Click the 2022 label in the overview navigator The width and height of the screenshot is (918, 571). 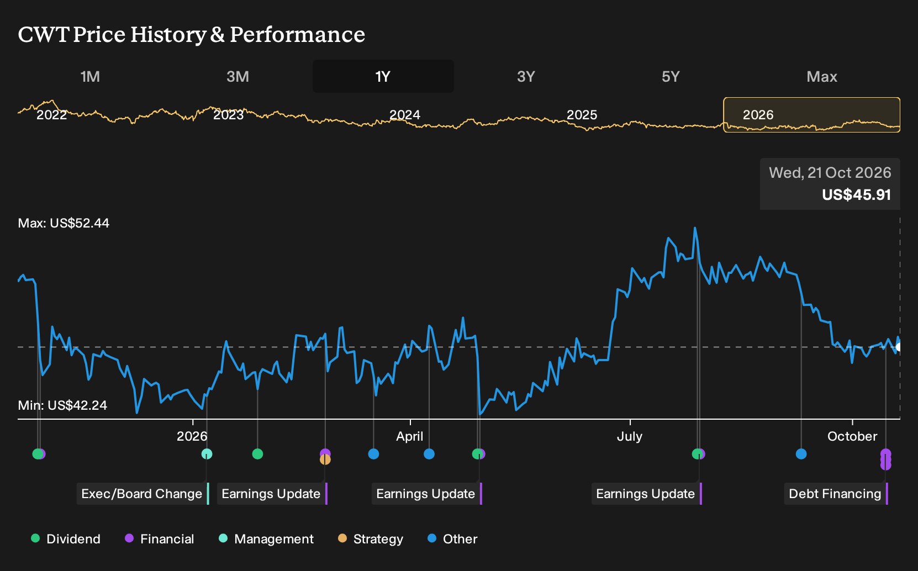[51, 115]
